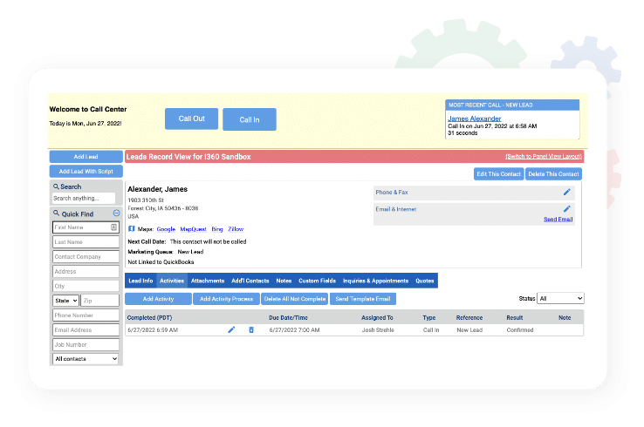Image resolution: width=644 pixels, height=427 pixels.
Task: Click the Reference column header
Action: [x=469, y=318]
